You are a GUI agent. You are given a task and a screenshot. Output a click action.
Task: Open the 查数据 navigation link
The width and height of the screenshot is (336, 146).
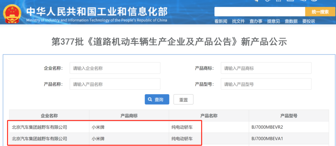pos(291,21)
